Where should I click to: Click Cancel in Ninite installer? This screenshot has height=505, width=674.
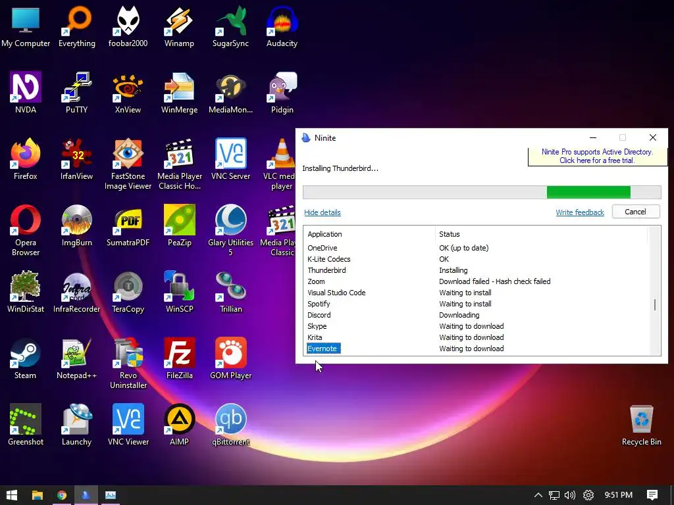click(x=636, y=212)
